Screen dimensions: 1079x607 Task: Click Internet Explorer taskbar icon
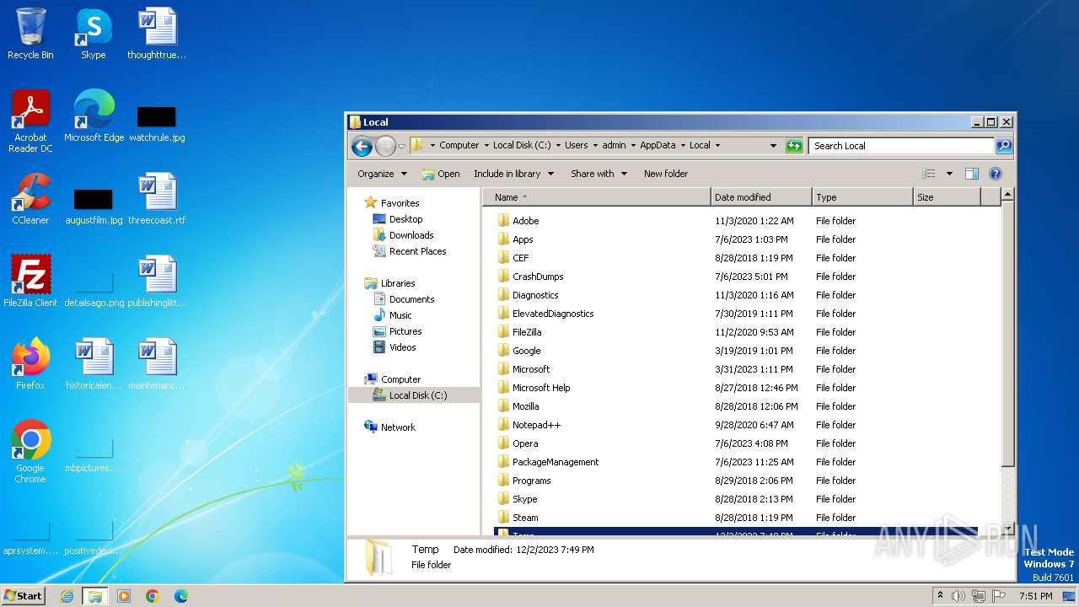pyautogui.click(x=67, y=596)
